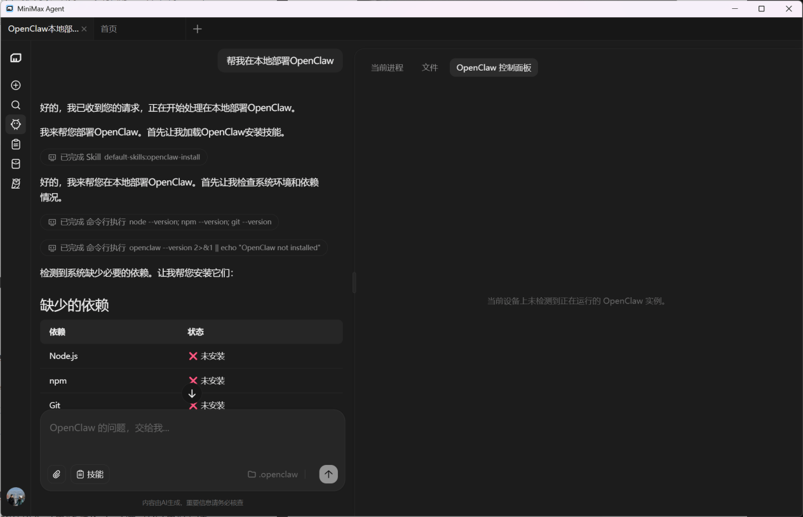
Task: Switch to the OpenClaw本地部... tab
Action: tap(43, 29)
